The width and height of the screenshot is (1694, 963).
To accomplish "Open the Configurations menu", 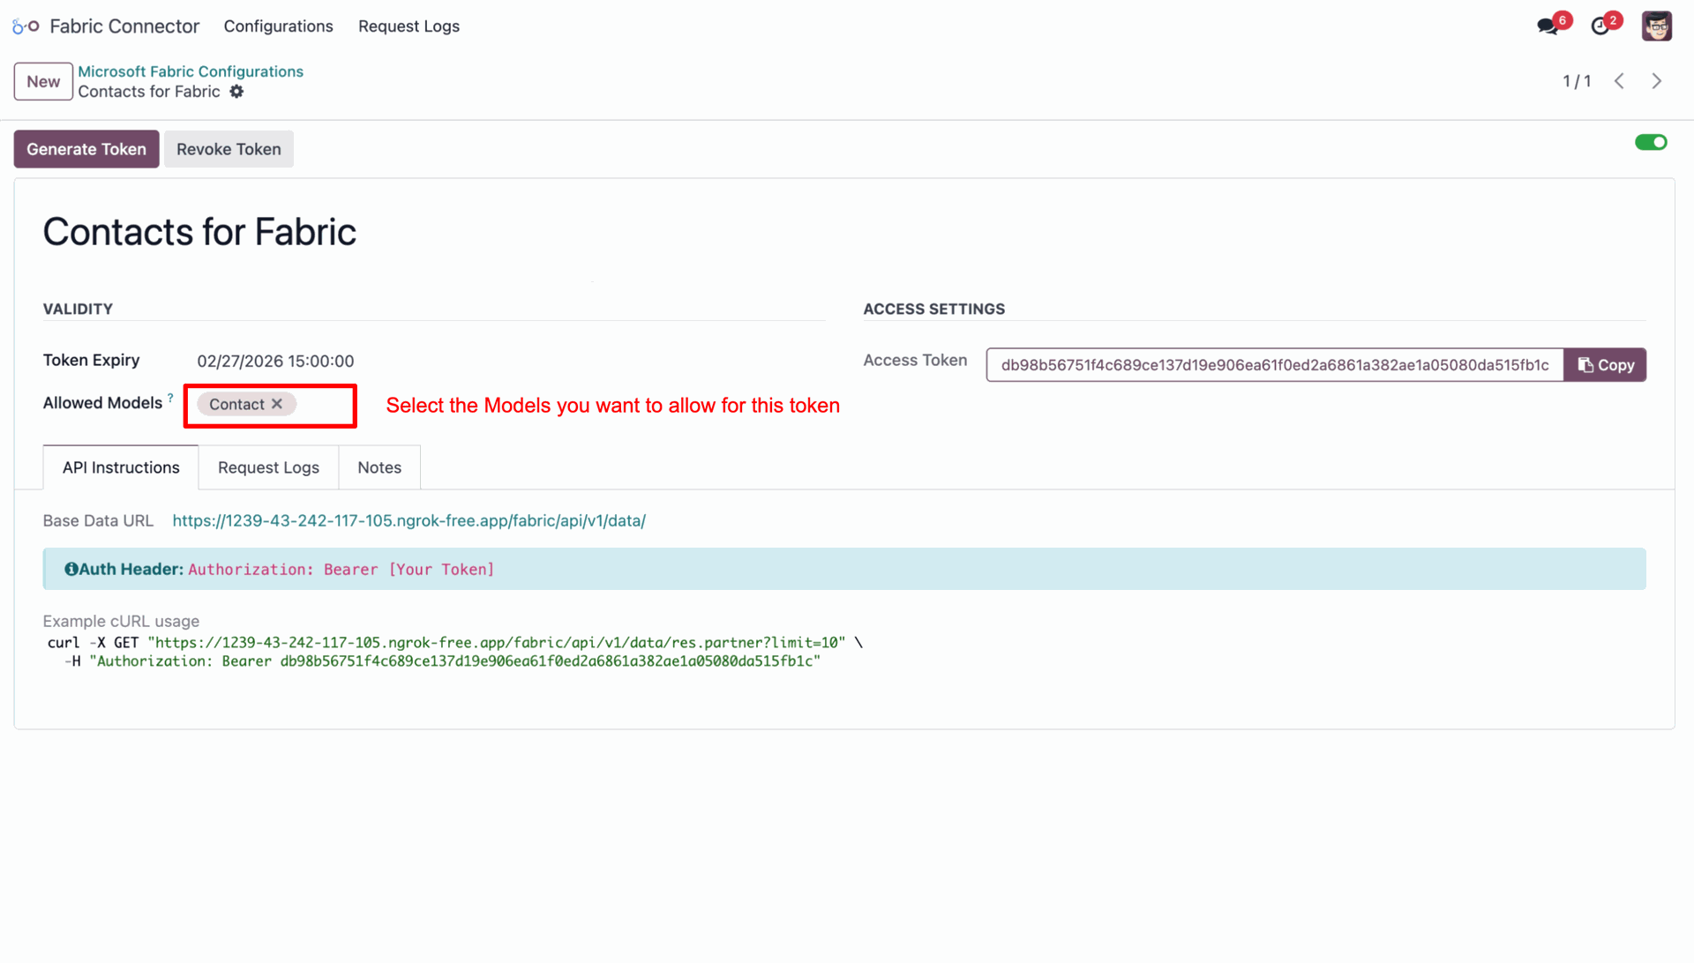I will tap(278, 26).
